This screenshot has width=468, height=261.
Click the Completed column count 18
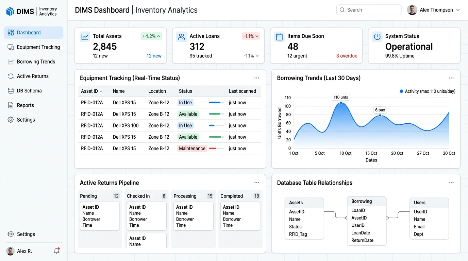pos(257,196)
